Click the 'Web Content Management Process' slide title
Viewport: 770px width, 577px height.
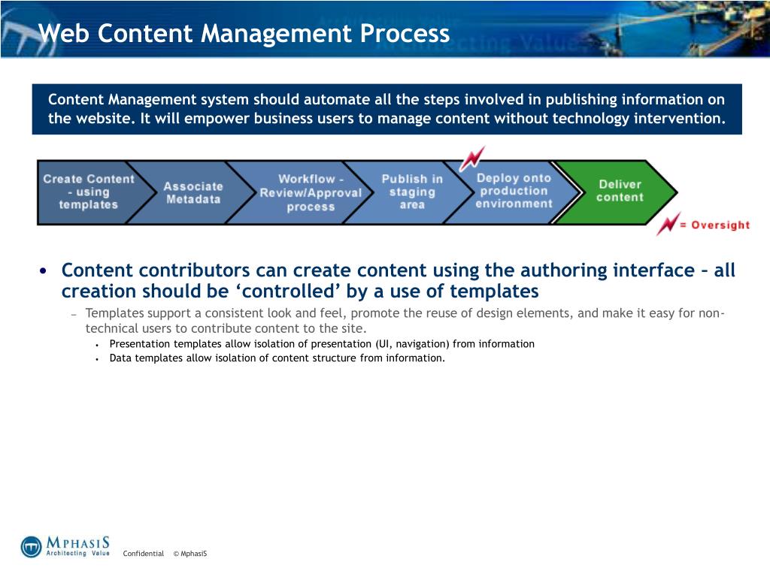pos(244,33)
